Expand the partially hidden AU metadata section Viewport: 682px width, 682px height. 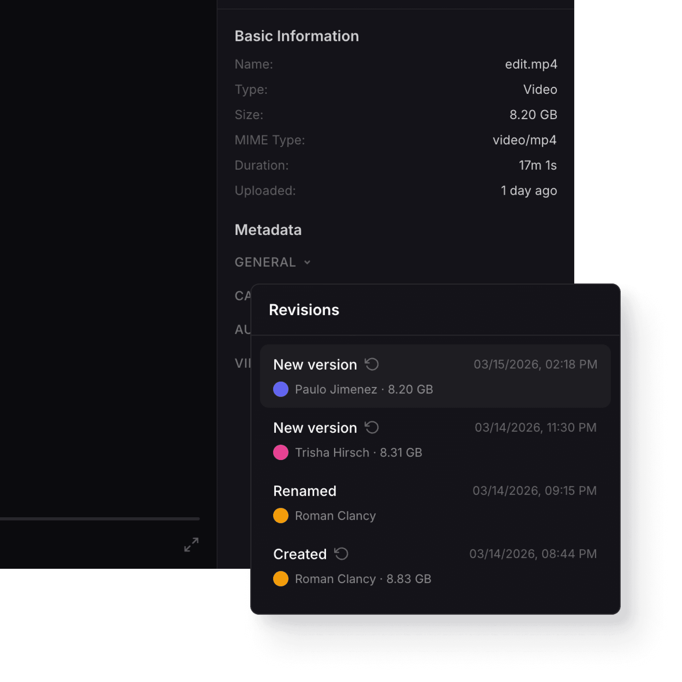242,329
